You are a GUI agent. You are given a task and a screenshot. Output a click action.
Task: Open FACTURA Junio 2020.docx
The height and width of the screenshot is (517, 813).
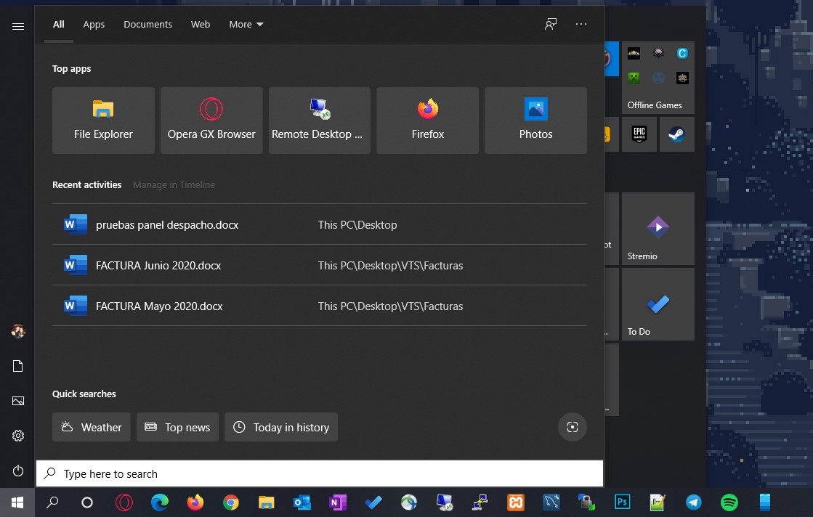(x=320, y=265)
